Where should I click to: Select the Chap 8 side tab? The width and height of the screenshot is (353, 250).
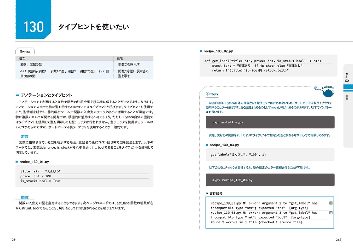pos(347,78)
